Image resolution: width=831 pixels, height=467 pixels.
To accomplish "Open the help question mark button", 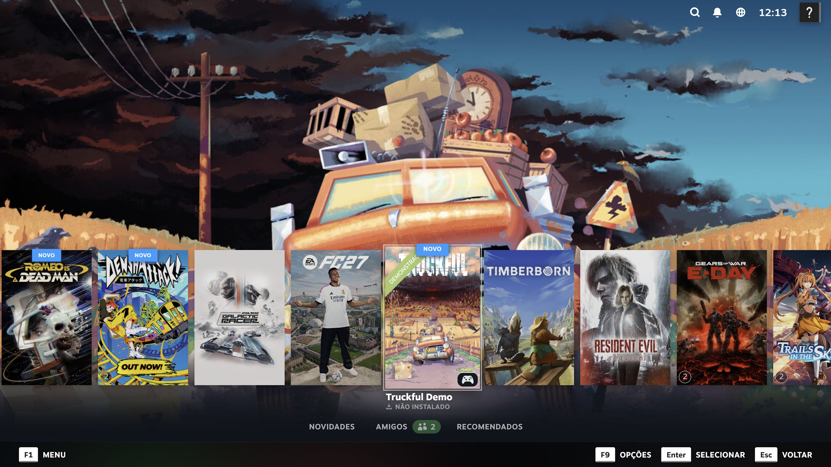I will [x=809, y=13].
